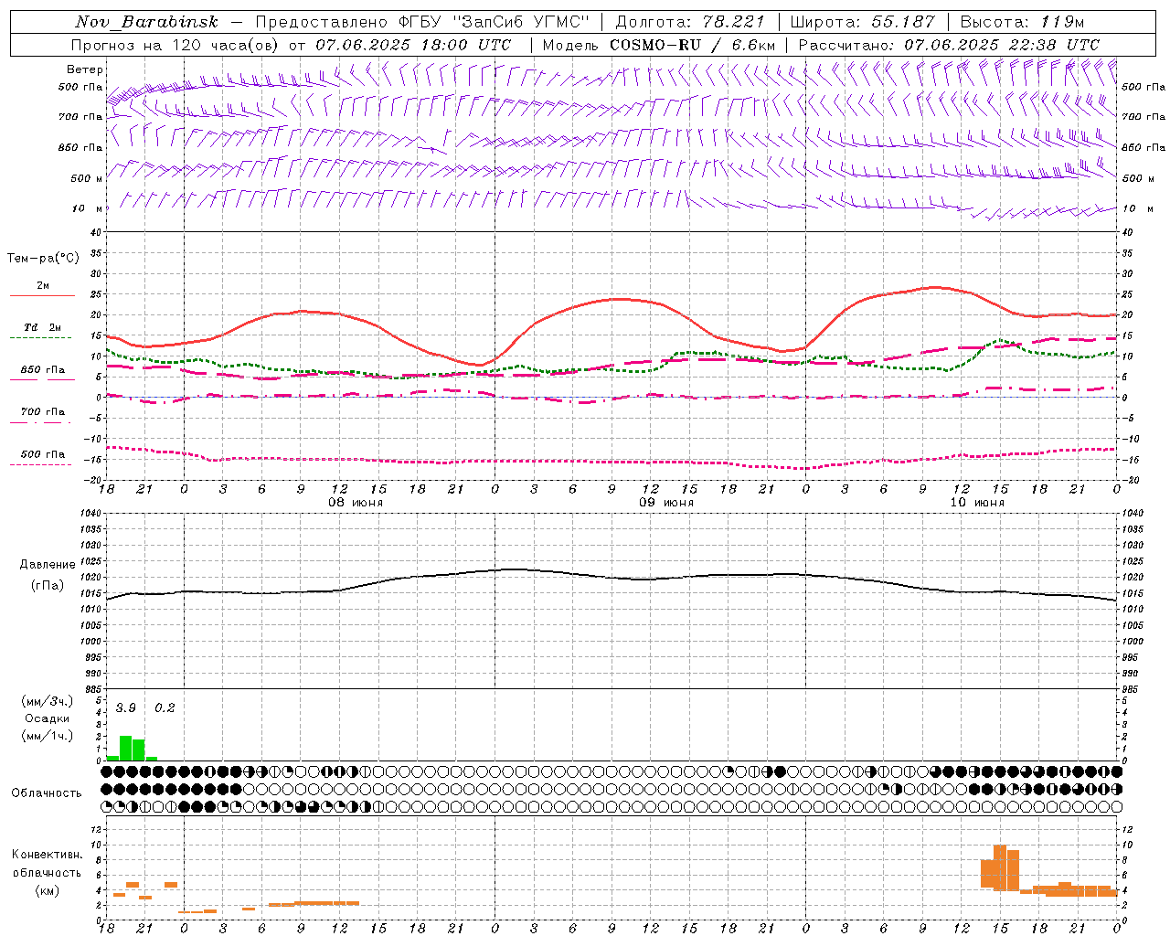Click the (мм/3ч.) precipitation unit label
Image resolution: width=1170 pixels, height=936 pixels.
pyautogui.click(x=48, y=702)
